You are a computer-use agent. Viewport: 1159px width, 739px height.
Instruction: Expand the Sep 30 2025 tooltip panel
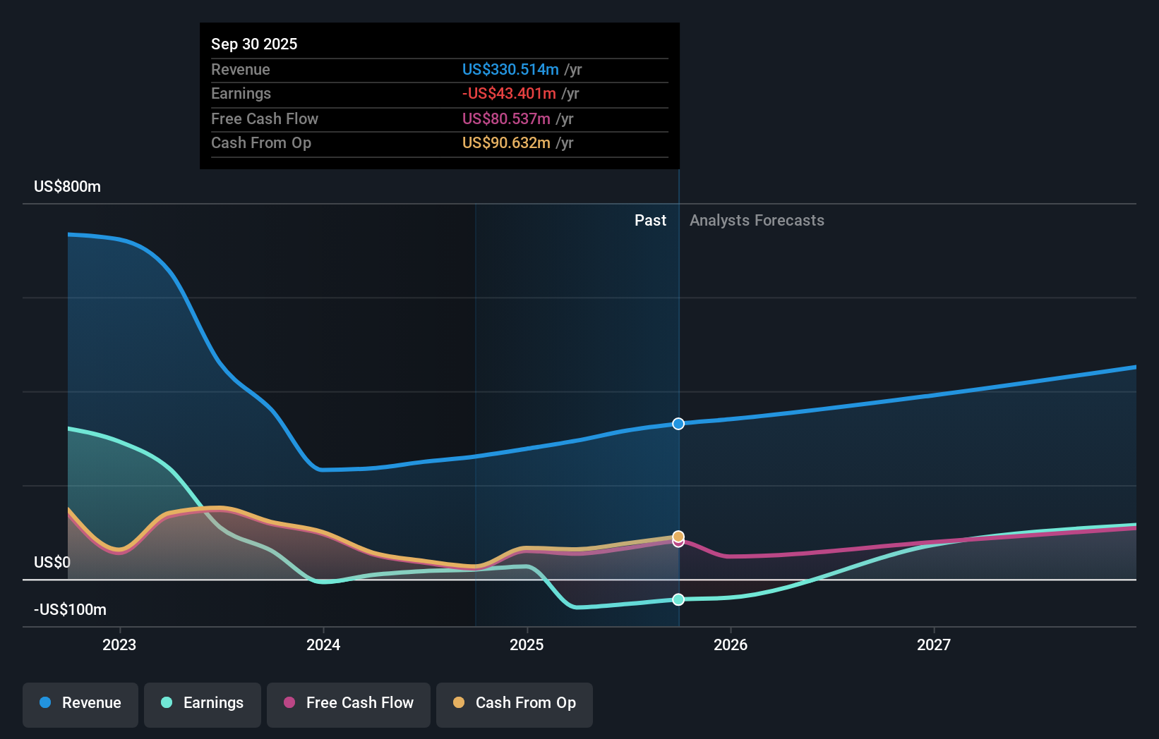coord(439,96)
